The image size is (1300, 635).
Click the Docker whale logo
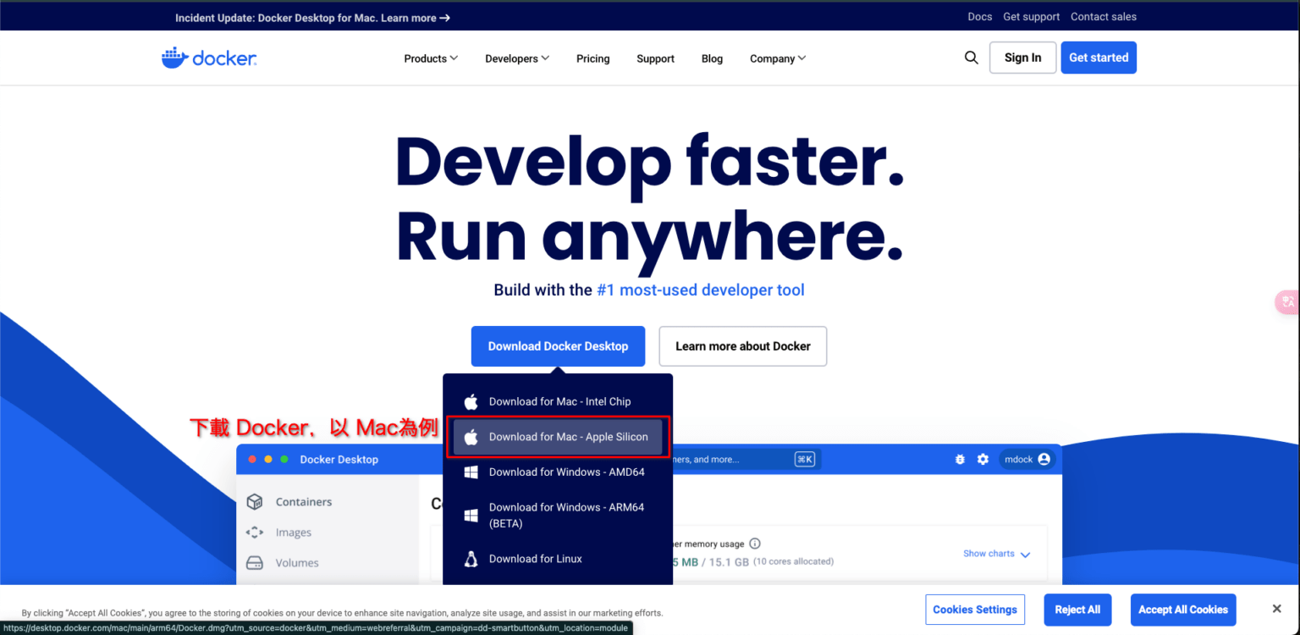coord(209,58)
